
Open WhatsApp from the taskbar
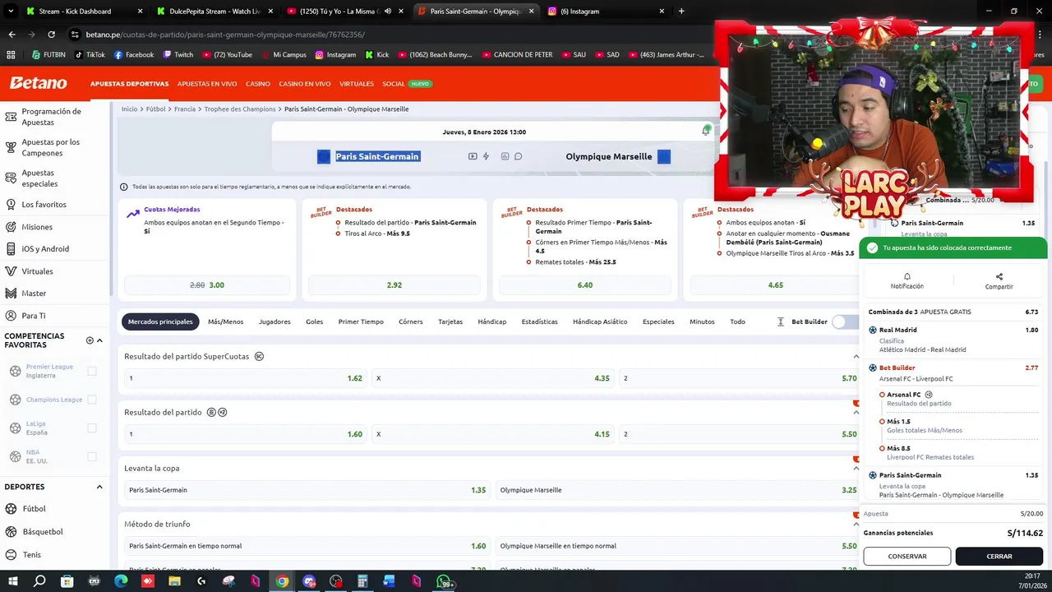tap(444, 581)
